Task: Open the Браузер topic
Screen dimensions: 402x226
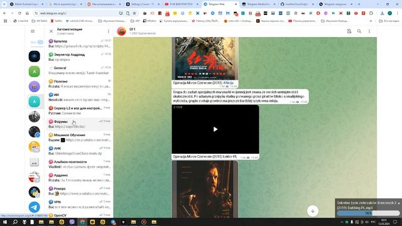Action: point(80,43)
